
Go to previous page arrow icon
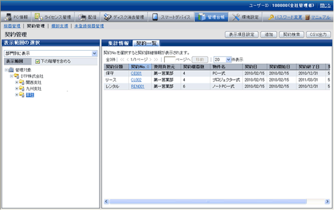pyautogui.click(x=128, y=60)
